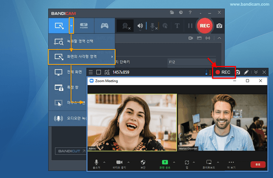
Task: Mute microphone in Zoom Meeting
Action: 96,164
